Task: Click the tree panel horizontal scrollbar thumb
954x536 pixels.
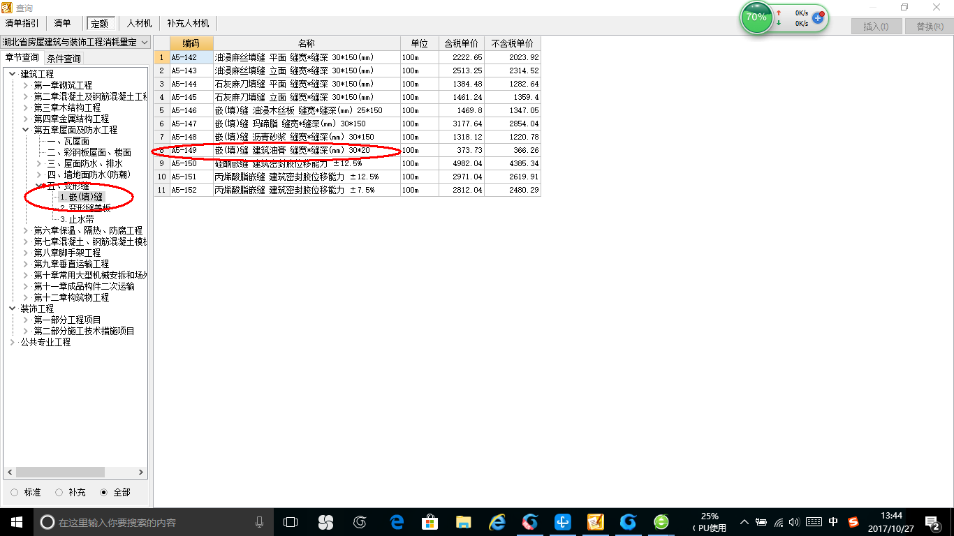Action: pyautogui.click(x=60, y=472)
